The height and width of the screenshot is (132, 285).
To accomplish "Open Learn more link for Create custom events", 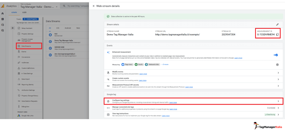I will (x=142, y=80).
